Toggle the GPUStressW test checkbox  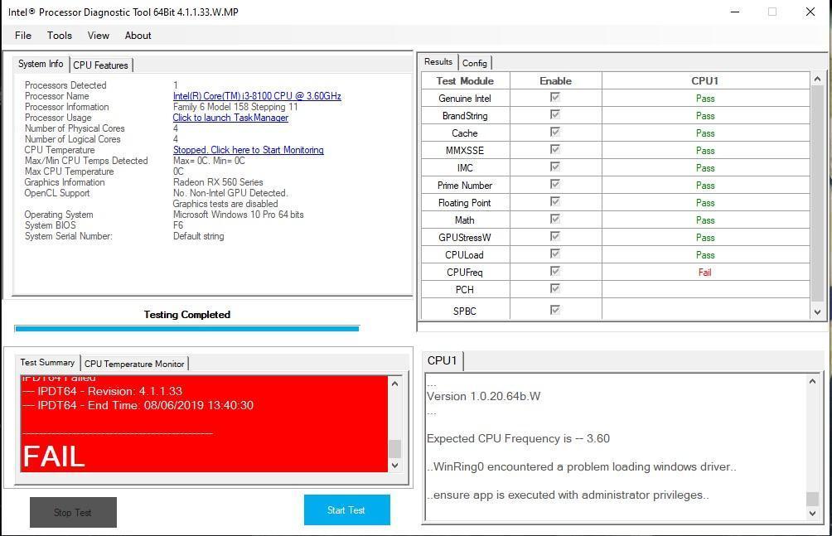pyautogui.click(x=555, y=237)
